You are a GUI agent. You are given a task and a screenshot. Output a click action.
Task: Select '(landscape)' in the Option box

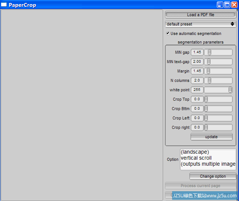click(195, 152)
